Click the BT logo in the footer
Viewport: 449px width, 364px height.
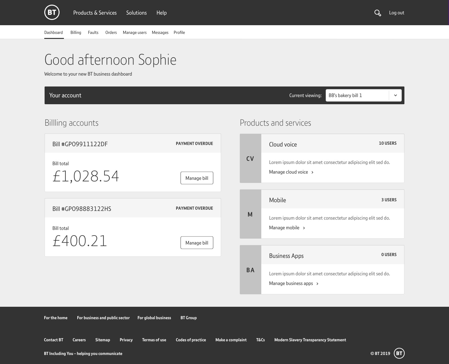(399, 353)
